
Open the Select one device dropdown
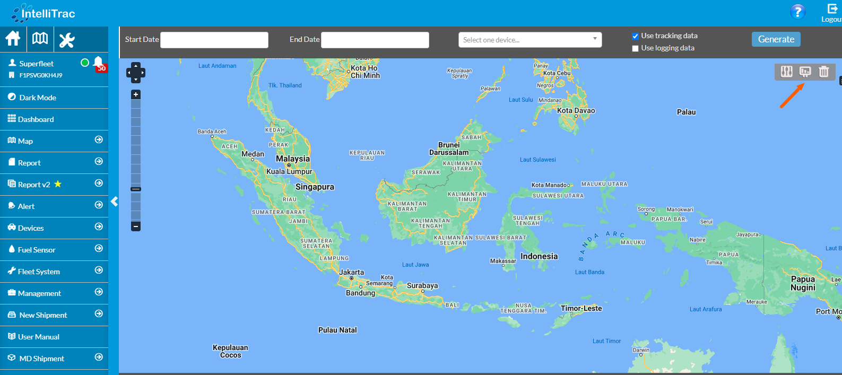529,40
